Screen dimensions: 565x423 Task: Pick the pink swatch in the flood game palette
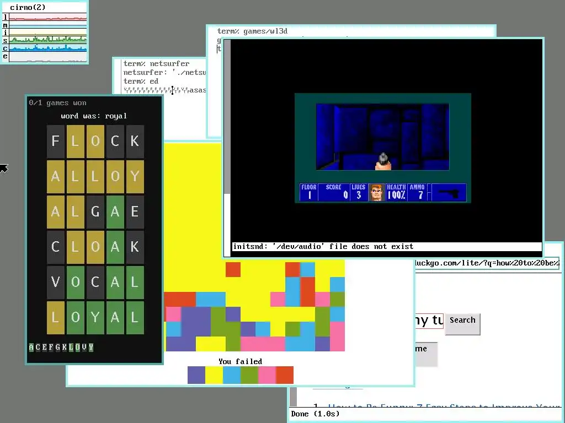pos(267,375)
